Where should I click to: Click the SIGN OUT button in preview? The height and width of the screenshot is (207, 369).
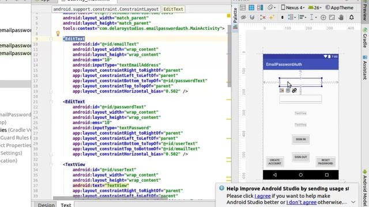tap(301, 157)
